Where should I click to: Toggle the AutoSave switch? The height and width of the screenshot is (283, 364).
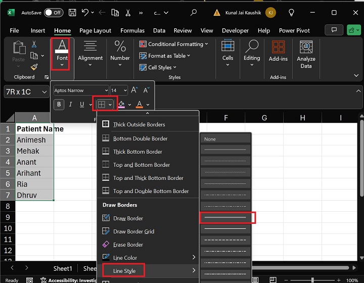(54, 12)
